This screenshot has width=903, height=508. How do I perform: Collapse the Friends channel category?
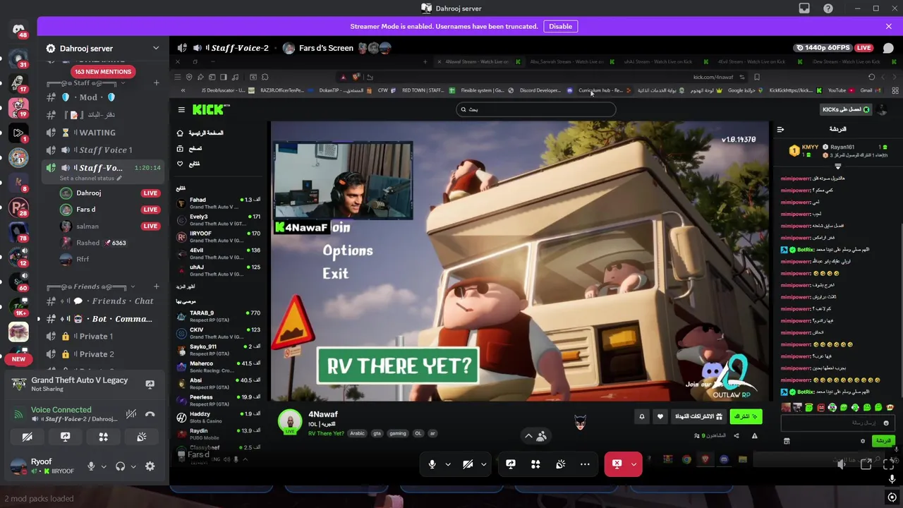90,286
